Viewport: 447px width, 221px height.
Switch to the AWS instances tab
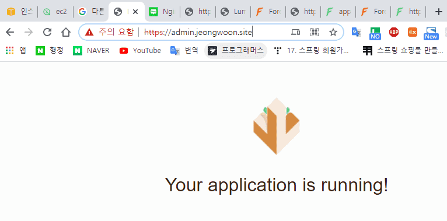[x=20, y=12]
